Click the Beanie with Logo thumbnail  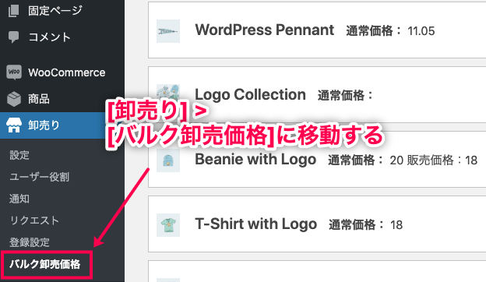168,160
